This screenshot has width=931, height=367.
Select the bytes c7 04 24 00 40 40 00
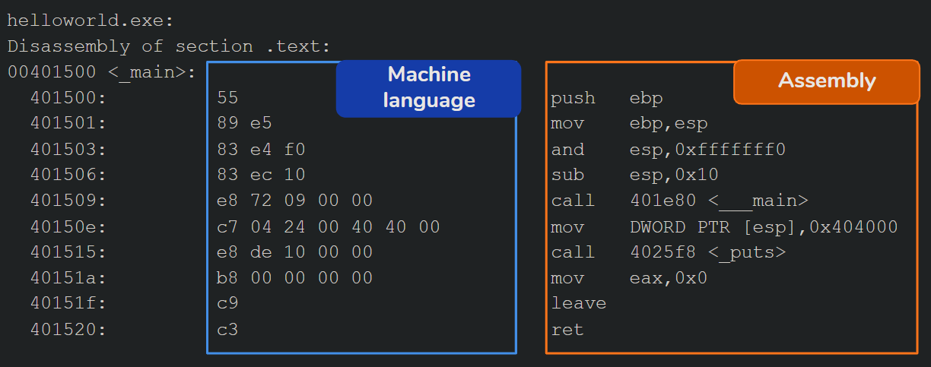328,226
